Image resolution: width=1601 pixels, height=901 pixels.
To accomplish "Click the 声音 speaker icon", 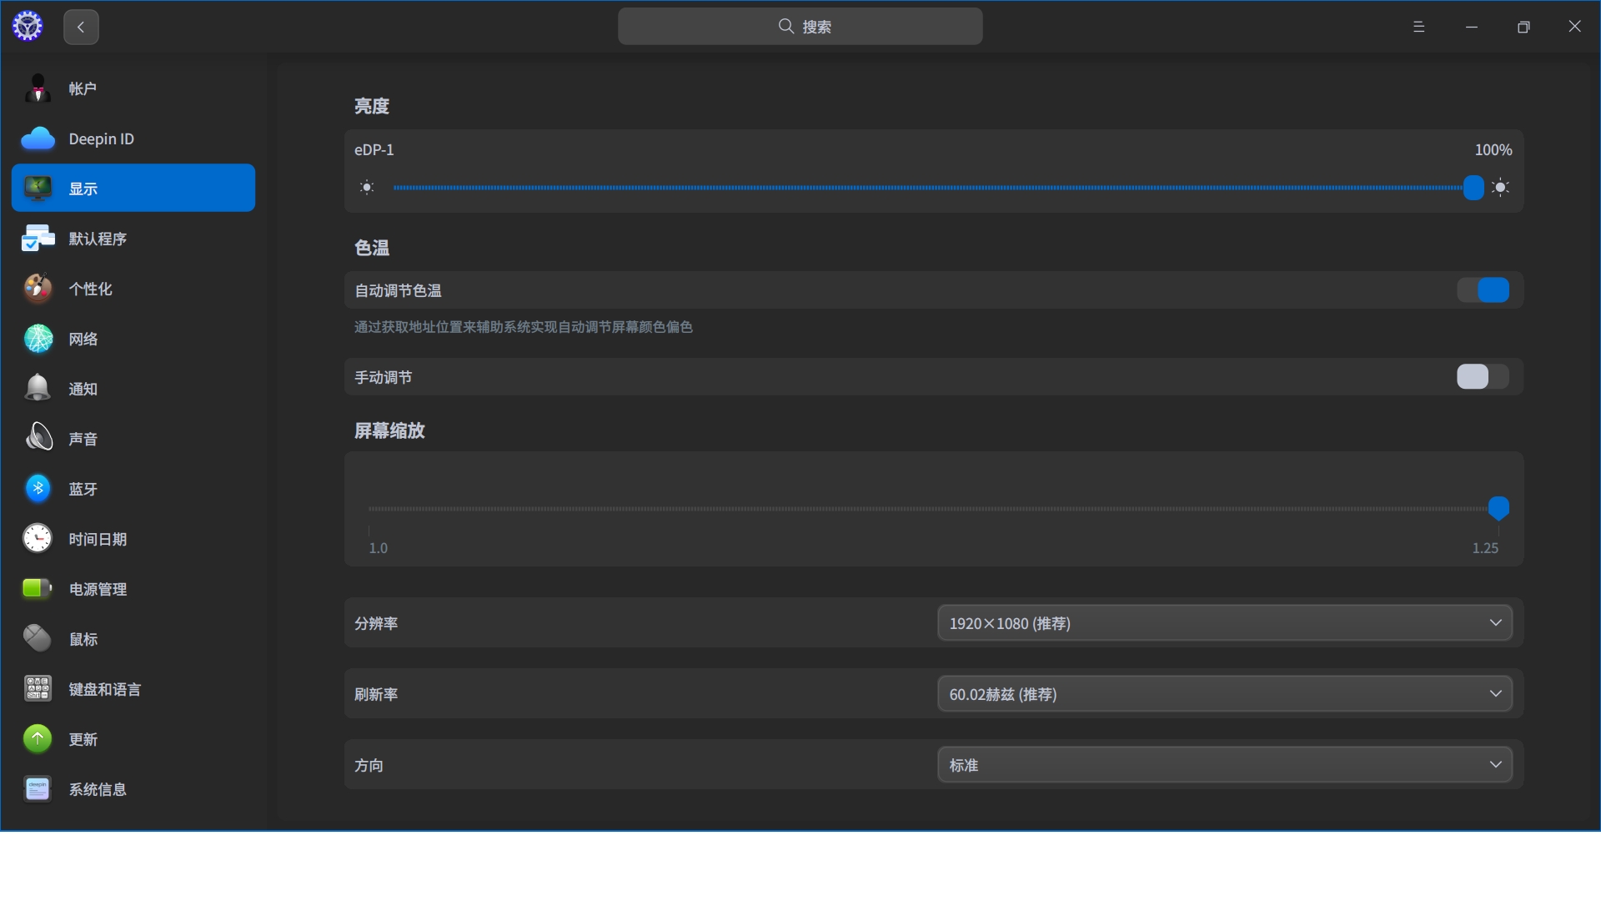I will tap(38, 439).
